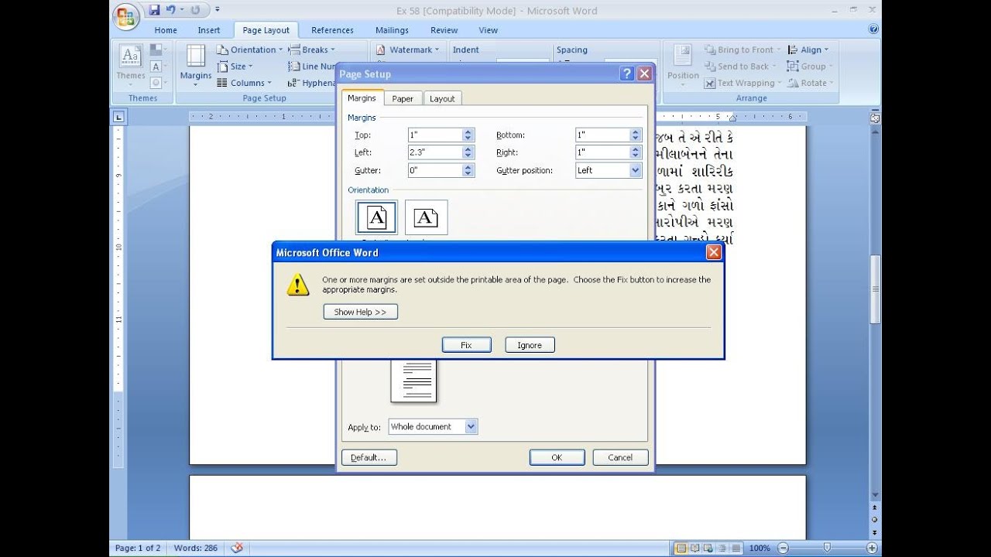Click Page Setup dialog help button
991x557 pixels.
coord(626,74)
